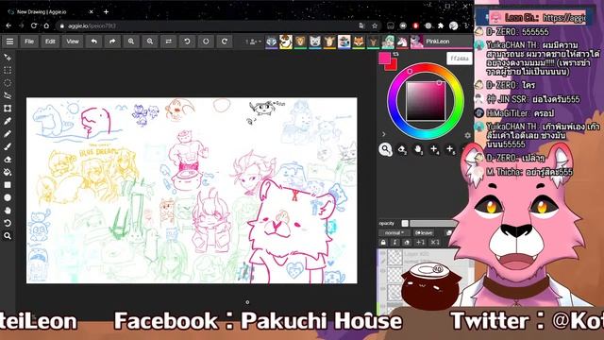604x340 pixels.
Task: Click the hue ring of the color wheel
Action: pyautogui.click(x=392, y=101)
